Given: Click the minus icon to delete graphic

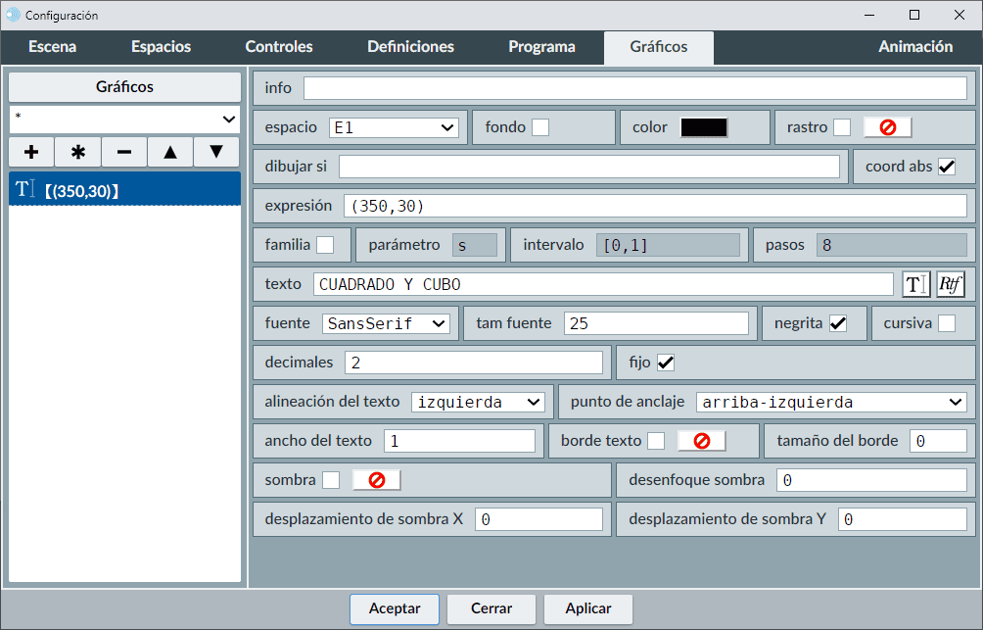Looking at the screenshot, I should click(124, 152).
